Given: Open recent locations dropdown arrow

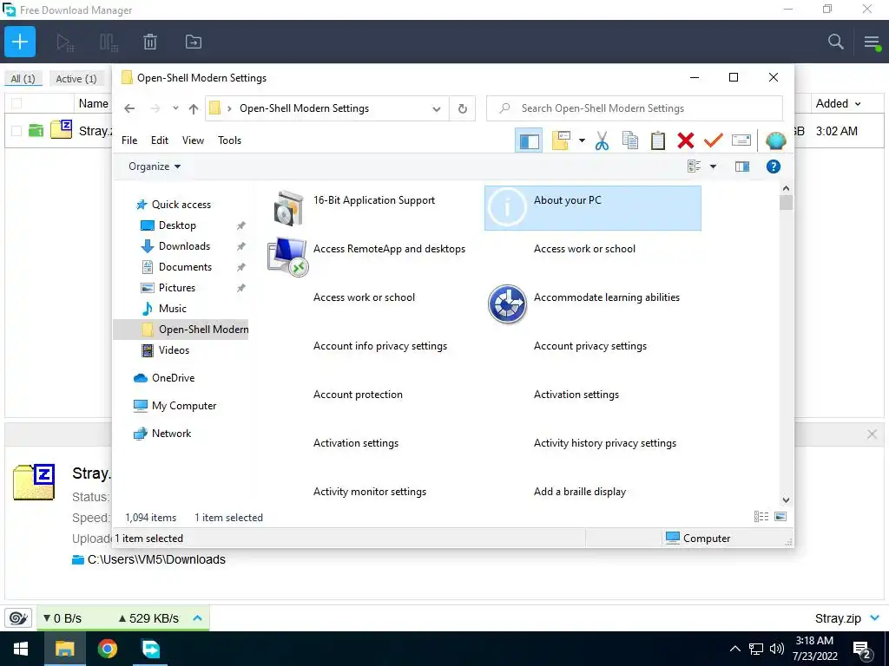Looking at the screenshot, I should [175, 108].
